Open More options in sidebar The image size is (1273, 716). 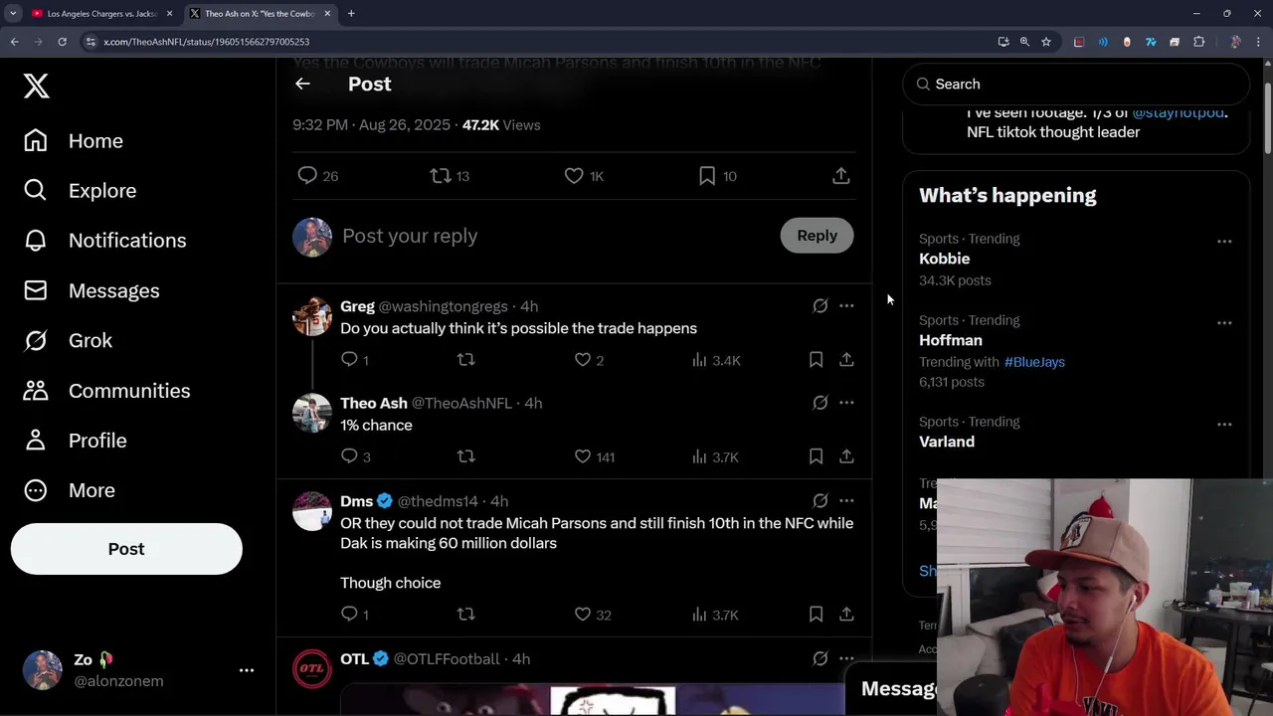point(70,490)
